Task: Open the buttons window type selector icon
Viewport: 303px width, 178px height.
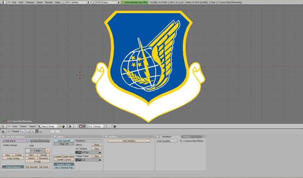Action: [4, 131]
